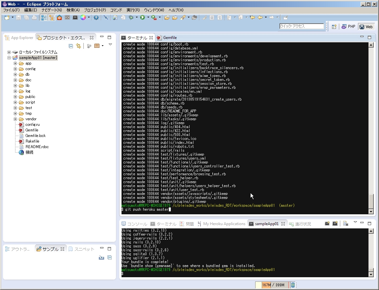Click the New file toolbar icon
Image resolution: width=379 pixels, height=290 pixels.
[7, 17]
